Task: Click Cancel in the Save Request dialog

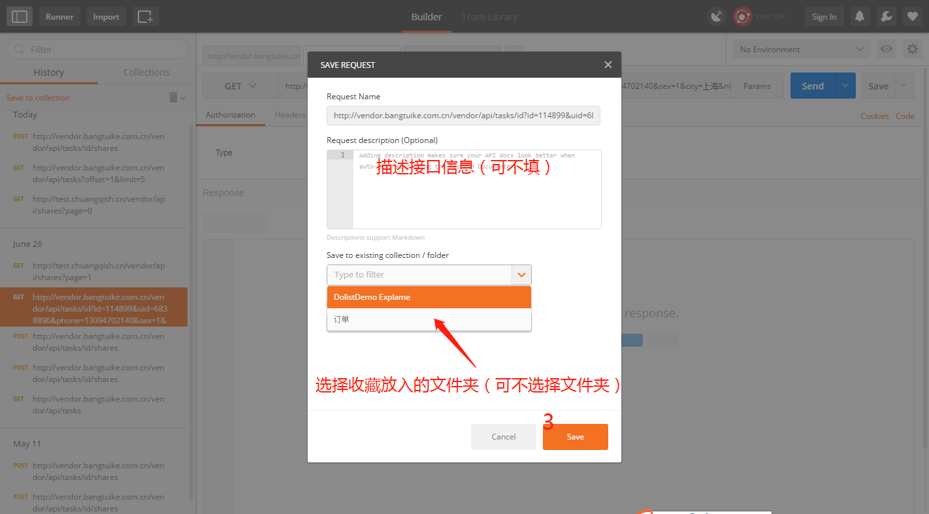Action: [x=504, y=437]
